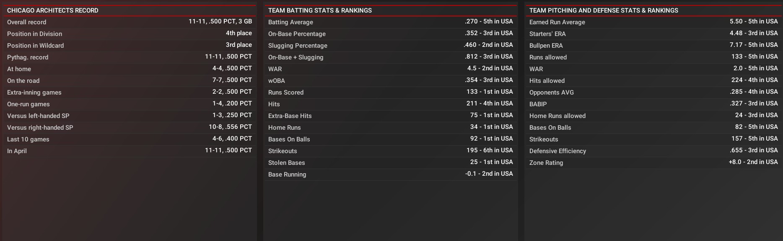Click the Last 10 games row
783x241 pixels.
(x=129, y=139)
